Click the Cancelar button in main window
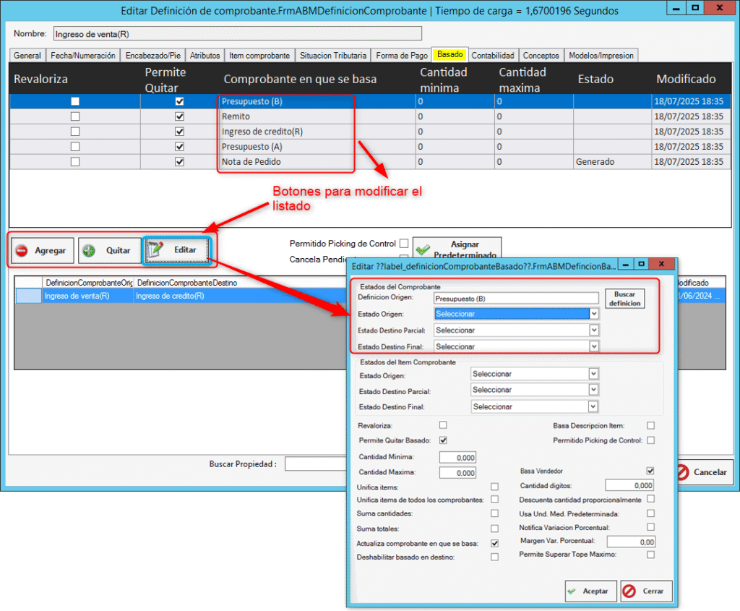Viewport: 740px width, 611px height. (702, 471)
